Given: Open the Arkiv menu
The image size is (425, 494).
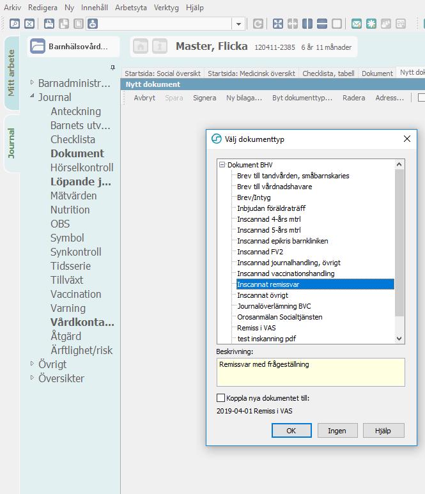Looking at the screenshot, I should click(x=12, y=8).
